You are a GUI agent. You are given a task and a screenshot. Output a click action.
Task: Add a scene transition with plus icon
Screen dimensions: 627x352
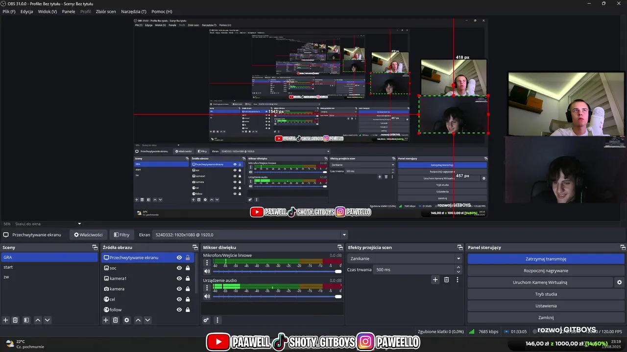pyautogui.click(x=435, y=280)
